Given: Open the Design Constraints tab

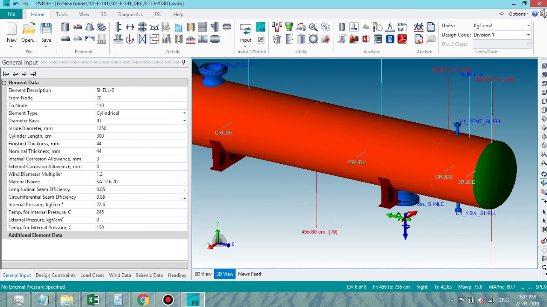Looking at the screenshot, I should click(x=56, y=275).
